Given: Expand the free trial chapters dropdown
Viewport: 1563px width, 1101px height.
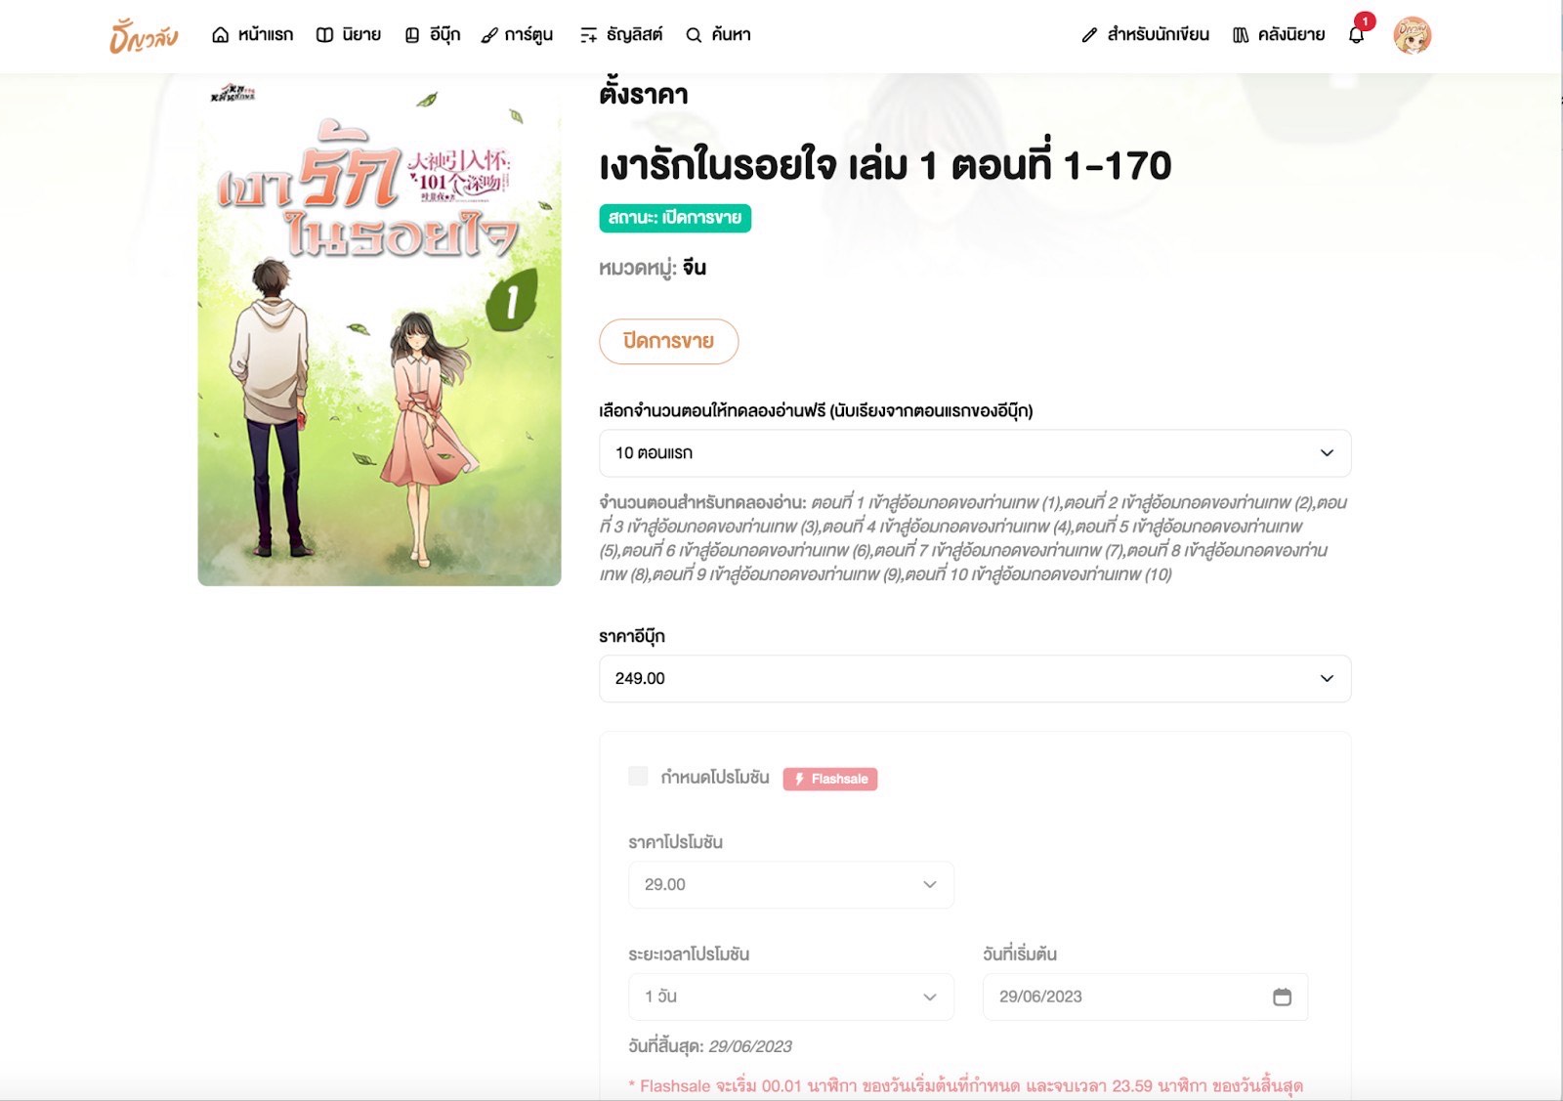Looking at the screenshot, I should click(x=975, y=453).
